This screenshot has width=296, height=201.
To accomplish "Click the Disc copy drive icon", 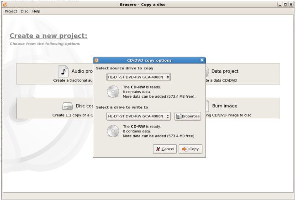I will [x=68, y=106].
